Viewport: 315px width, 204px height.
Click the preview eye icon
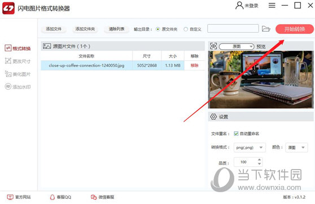tap(213, 46)
